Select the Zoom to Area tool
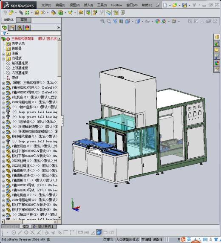The width and height of the screenshot is (221, 243). (x=109, y=21)
